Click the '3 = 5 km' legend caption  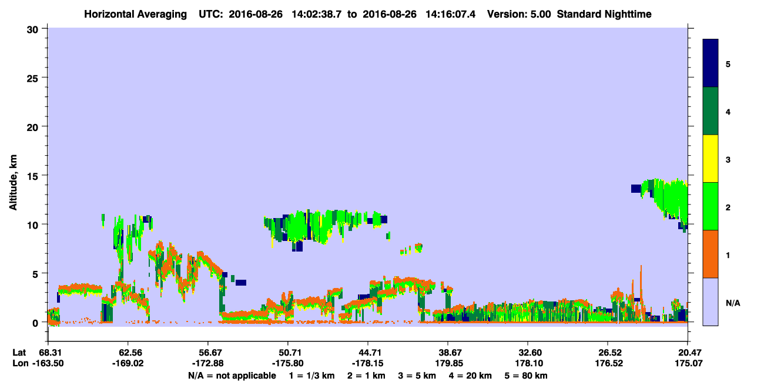(x=418, y=376)
